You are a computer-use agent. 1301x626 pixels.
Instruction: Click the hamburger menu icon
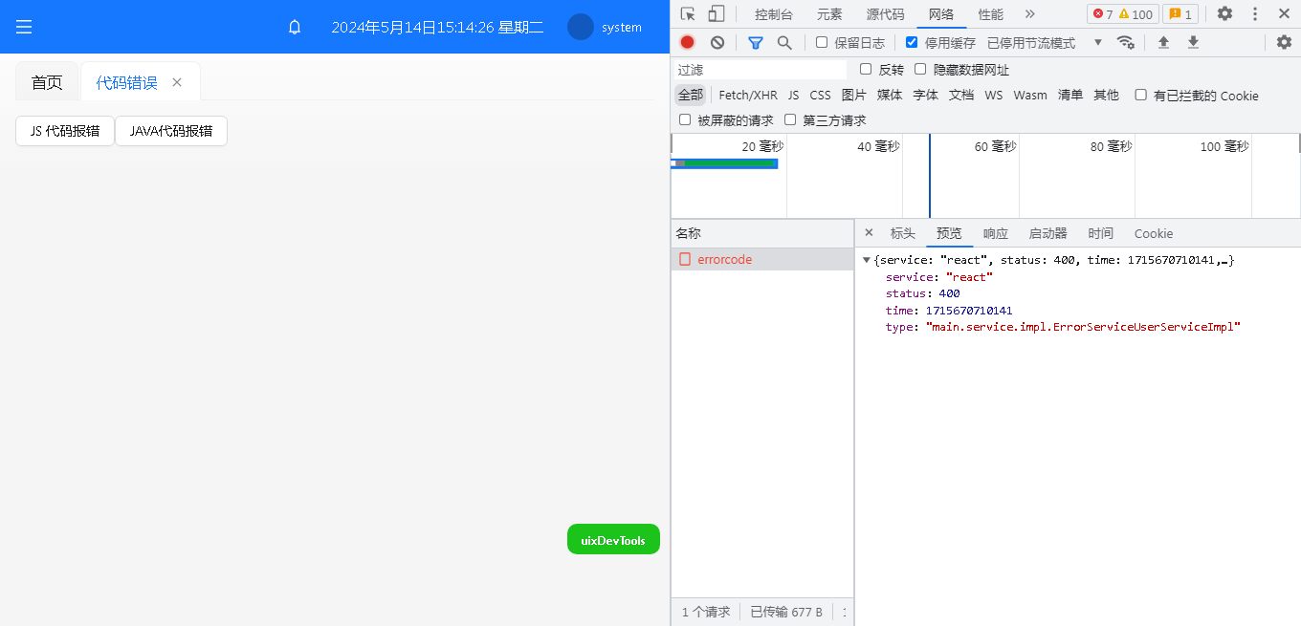pyautogui.click(x=24, y=27)
